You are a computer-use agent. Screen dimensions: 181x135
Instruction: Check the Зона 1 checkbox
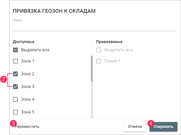pos(15,61)
